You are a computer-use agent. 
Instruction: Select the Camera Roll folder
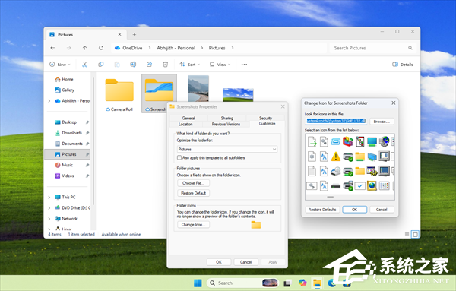pos(119,95)
